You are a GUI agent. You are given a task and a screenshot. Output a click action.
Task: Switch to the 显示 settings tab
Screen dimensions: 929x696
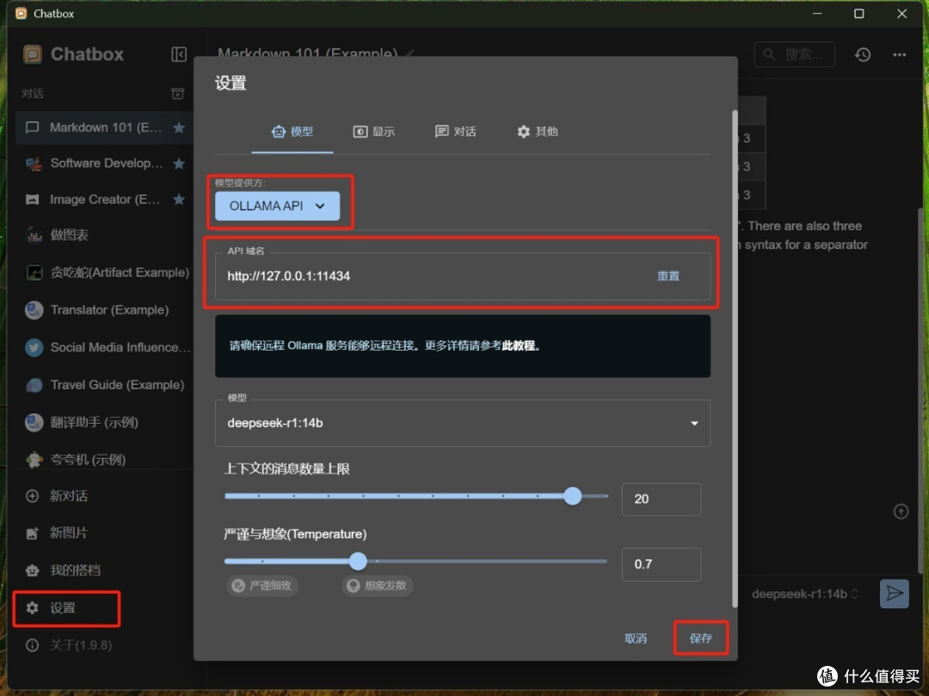374,131
